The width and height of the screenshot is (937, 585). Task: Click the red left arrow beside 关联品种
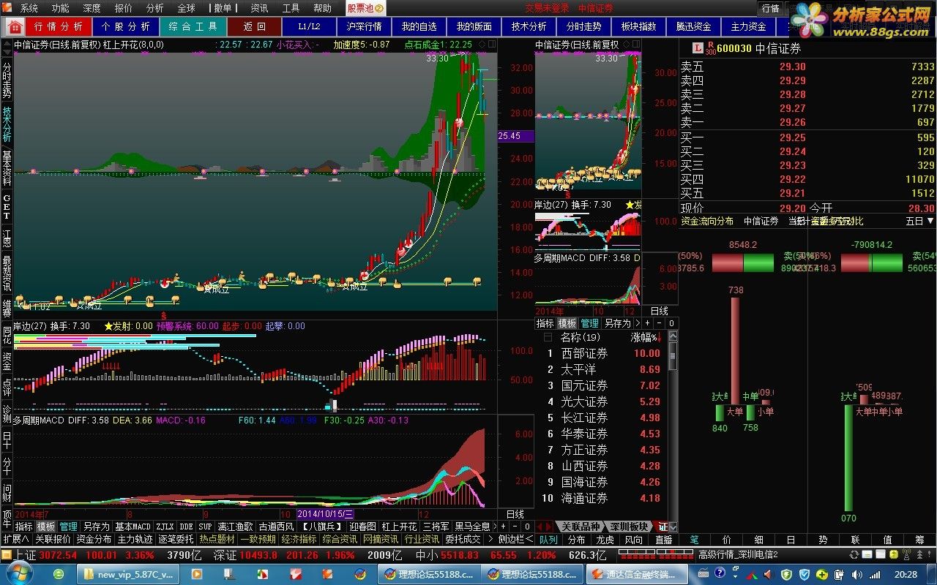[x=540, y=526]
